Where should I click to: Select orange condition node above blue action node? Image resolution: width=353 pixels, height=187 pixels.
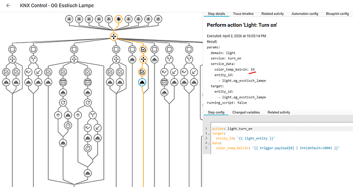pos(142,72)
